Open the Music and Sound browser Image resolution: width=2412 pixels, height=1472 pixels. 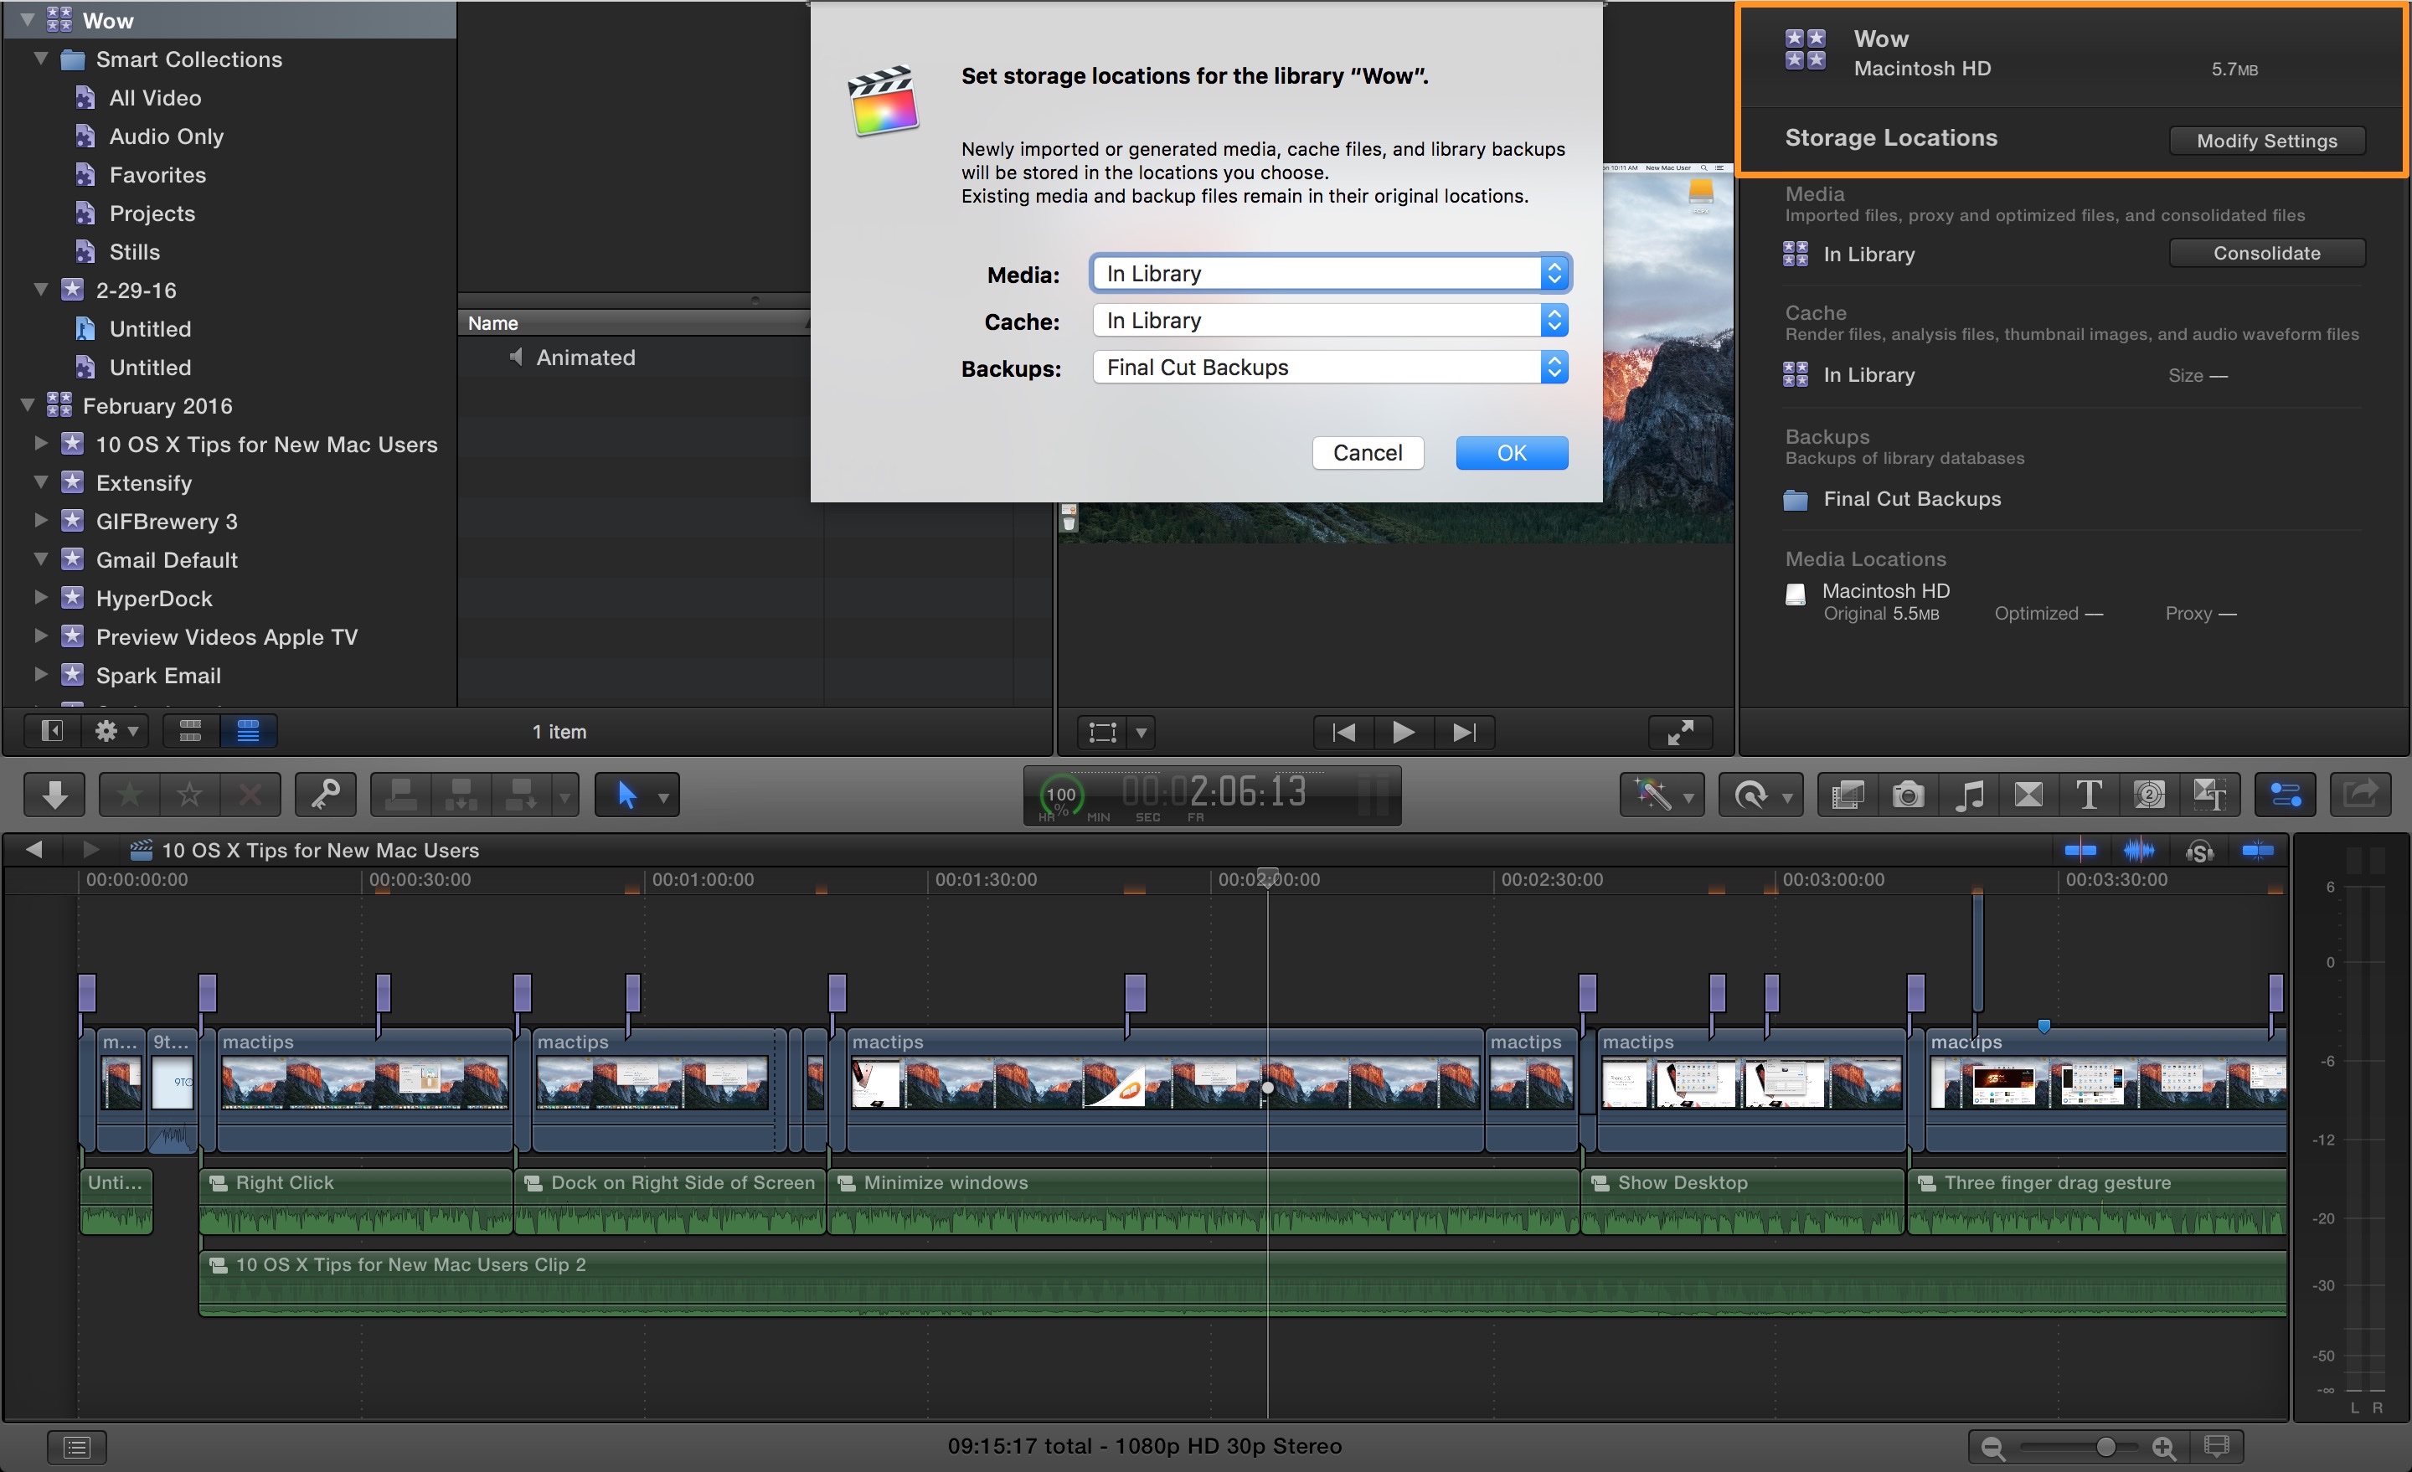point(1970,794)
